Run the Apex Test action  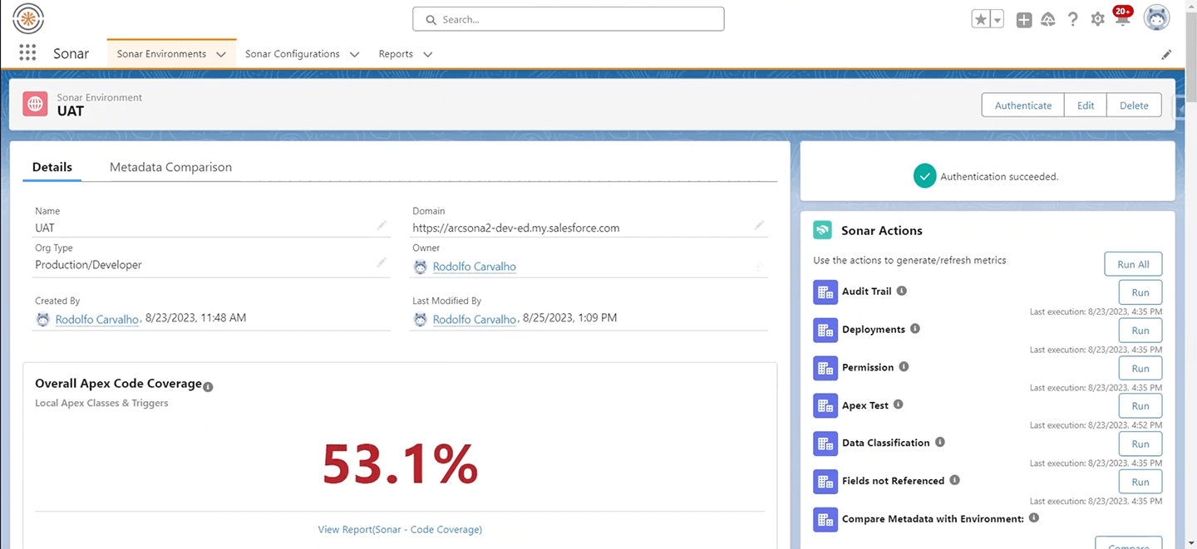pyautogui.click(x=1140, y=406)
